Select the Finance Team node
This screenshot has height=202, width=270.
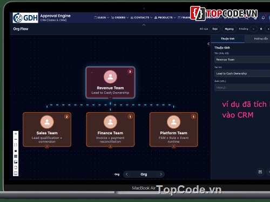(x=110, y=129)
